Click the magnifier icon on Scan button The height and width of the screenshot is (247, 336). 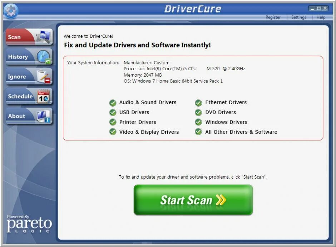point(44,37)
